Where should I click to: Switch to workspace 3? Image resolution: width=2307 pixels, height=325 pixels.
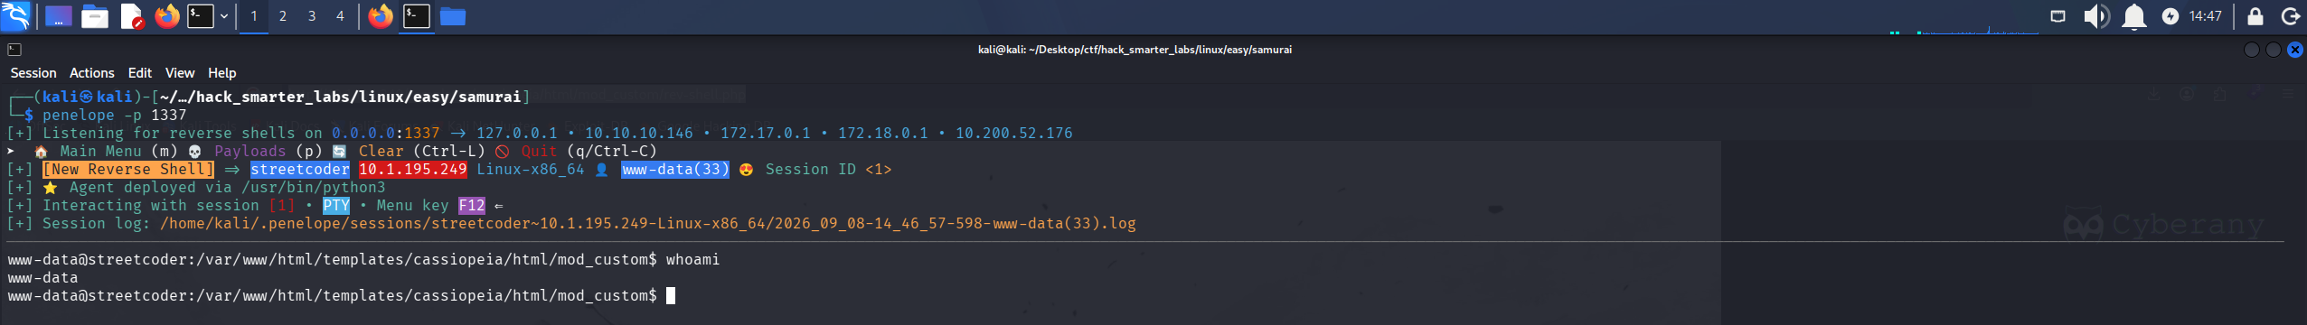pyautogui.click(x=312, y=16)
